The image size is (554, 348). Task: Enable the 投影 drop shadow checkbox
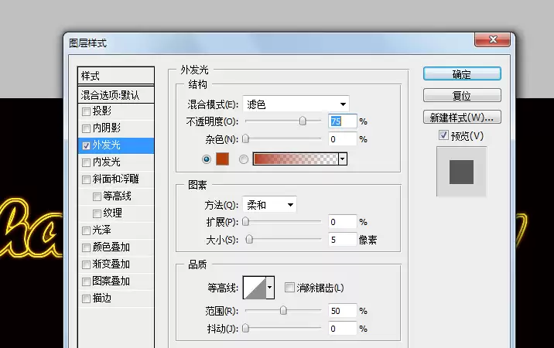coord(86,111)
